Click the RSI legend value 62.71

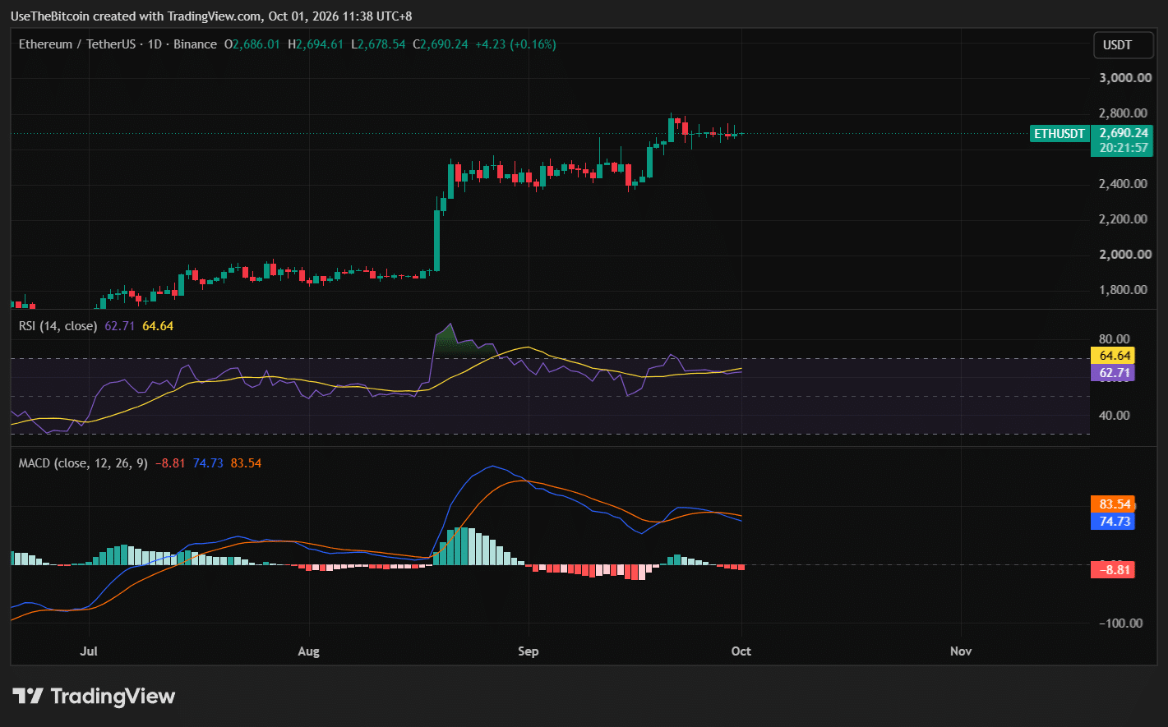tap(120, 326)
